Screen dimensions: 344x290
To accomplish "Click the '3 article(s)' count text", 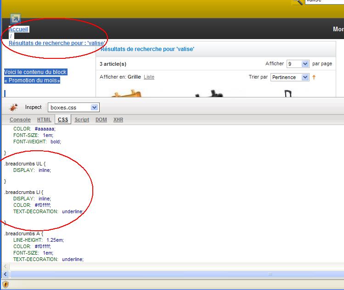I will tap(113, 64).
